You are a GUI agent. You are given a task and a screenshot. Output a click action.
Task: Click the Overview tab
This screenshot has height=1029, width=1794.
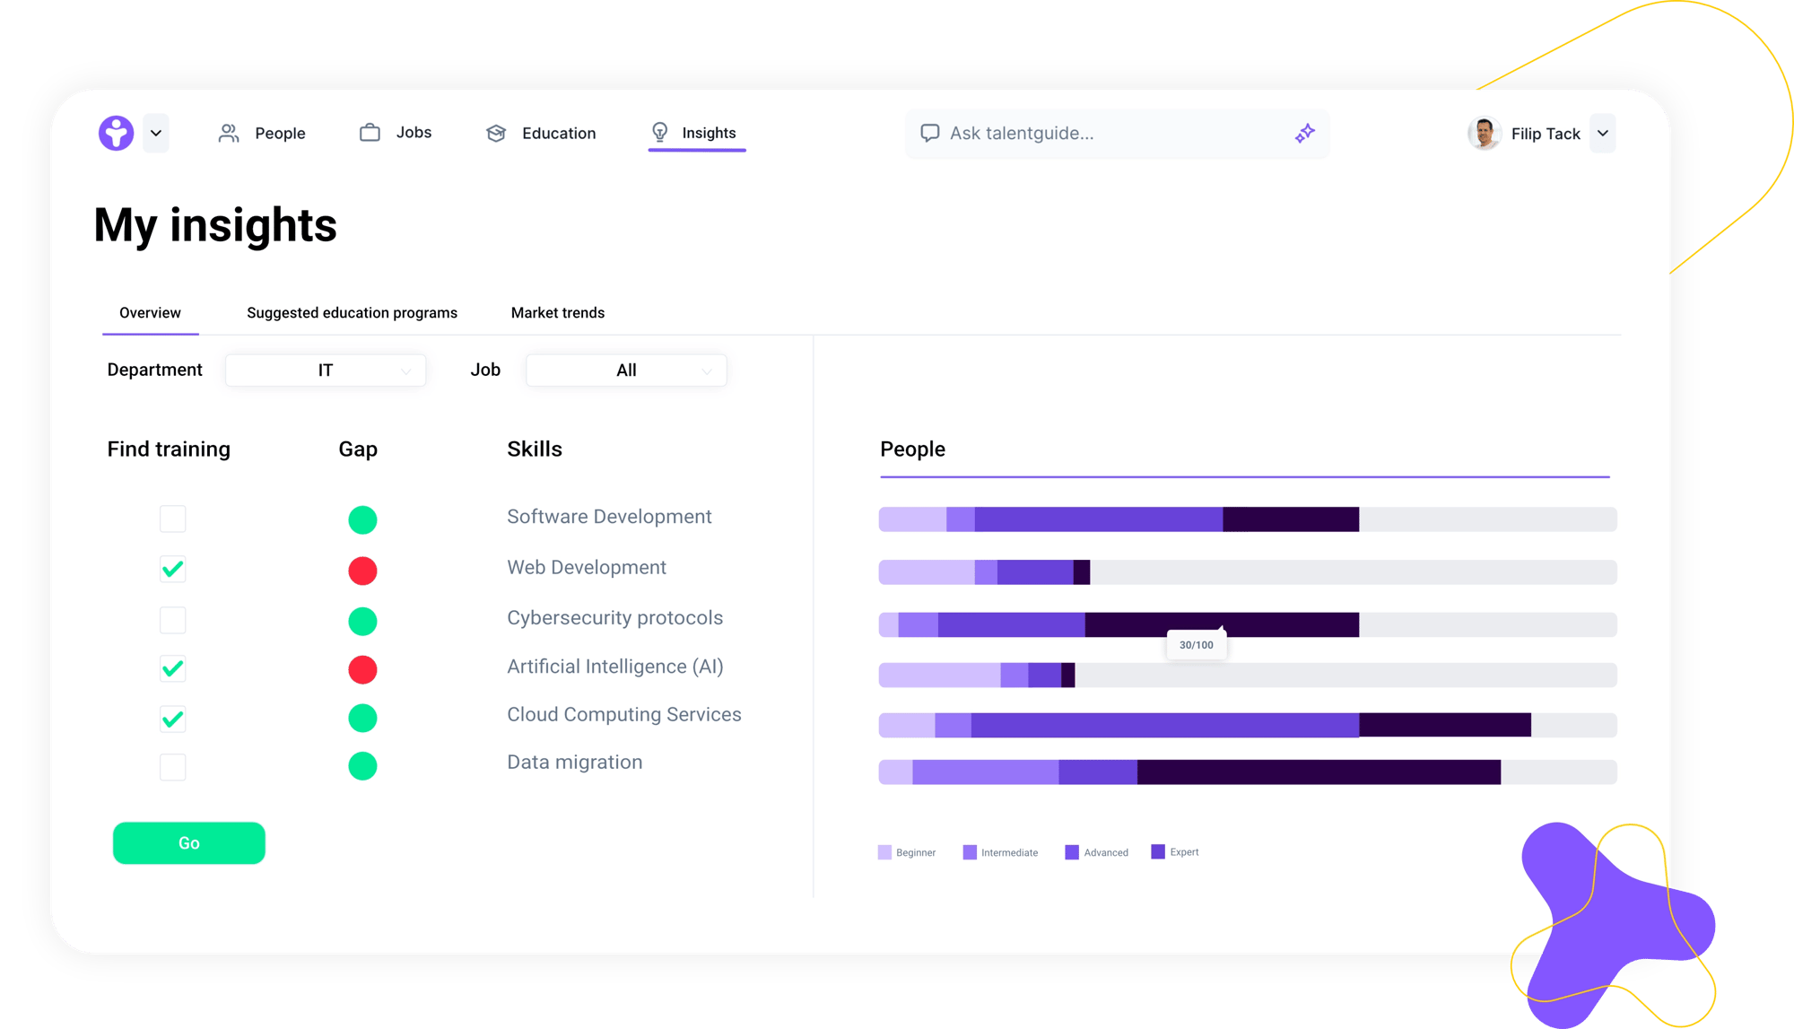click(x=146, y=312)
